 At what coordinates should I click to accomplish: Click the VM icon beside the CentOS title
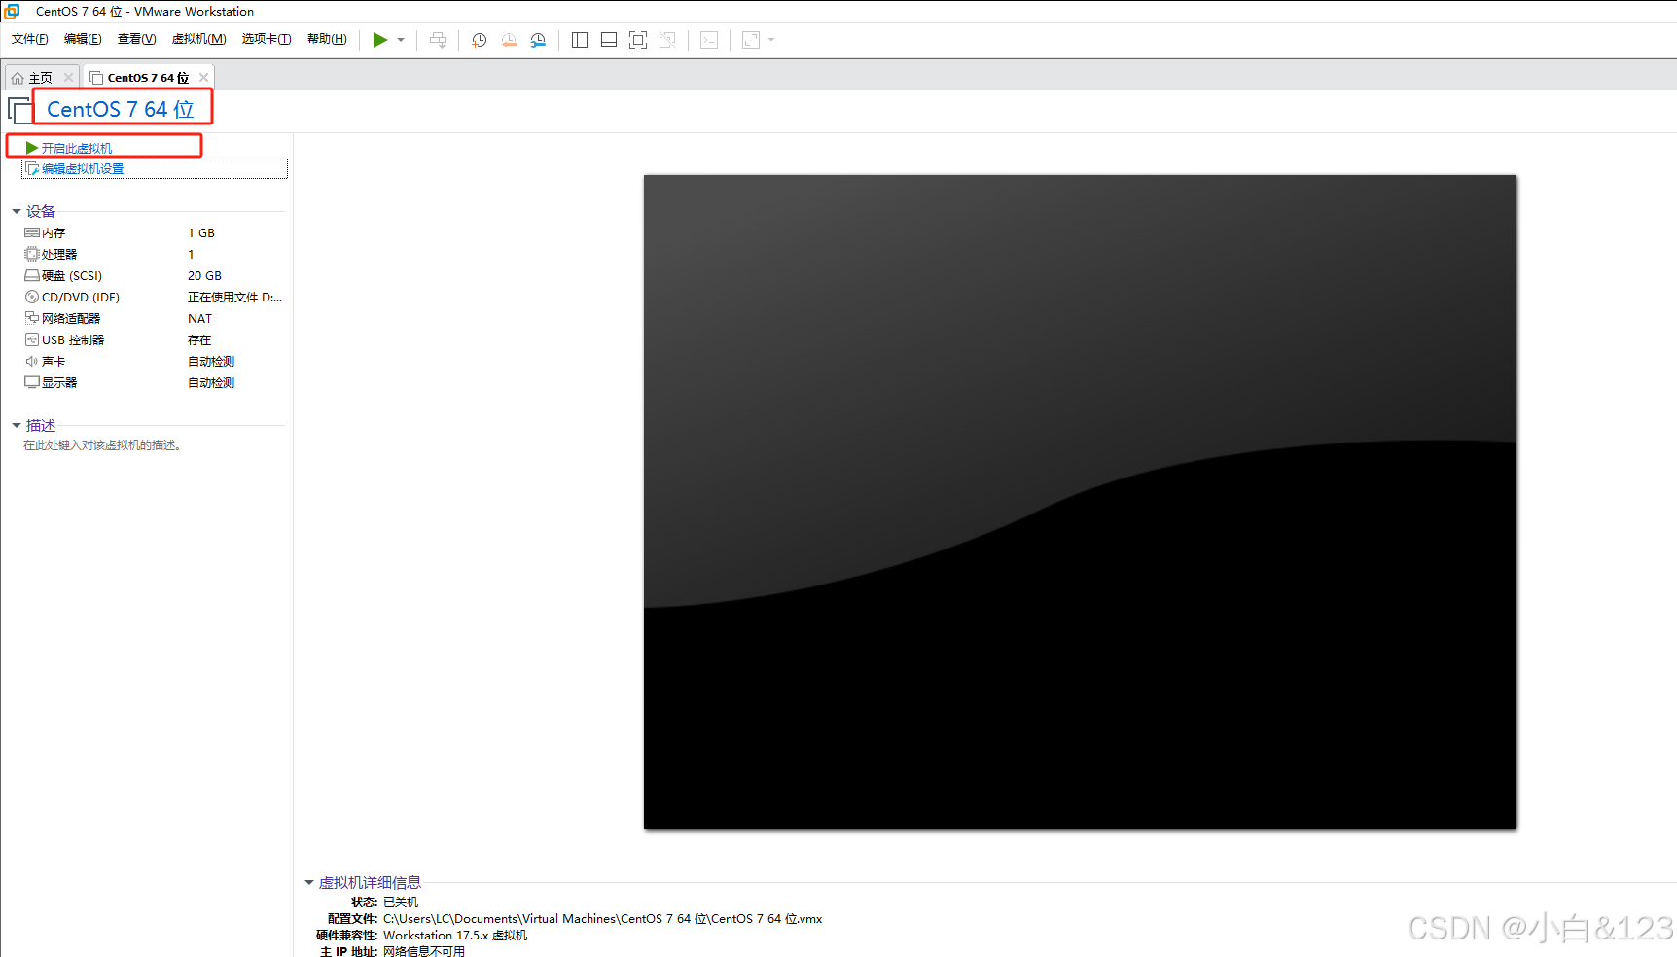point(19,110)
